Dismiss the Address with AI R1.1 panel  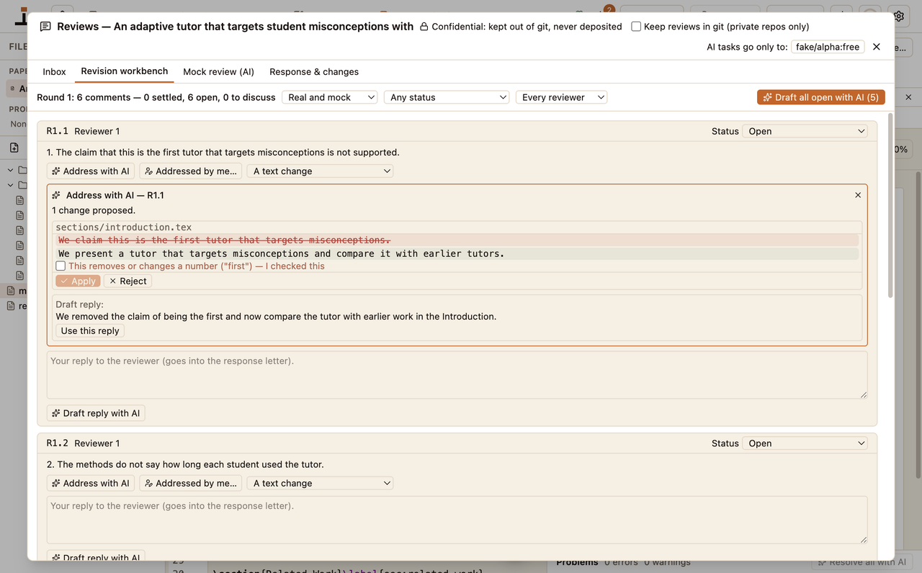pyautogui.click(x=858, y=195)
